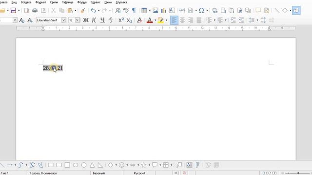The width and height of the screenshot is (312, 175).
Task: Open the Формат menu
Action: tap(40, 2)
